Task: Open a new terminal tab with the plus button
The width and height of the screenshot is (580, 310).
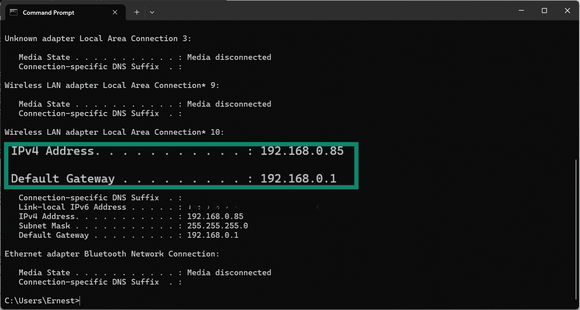Action: [x=137, y=12]
